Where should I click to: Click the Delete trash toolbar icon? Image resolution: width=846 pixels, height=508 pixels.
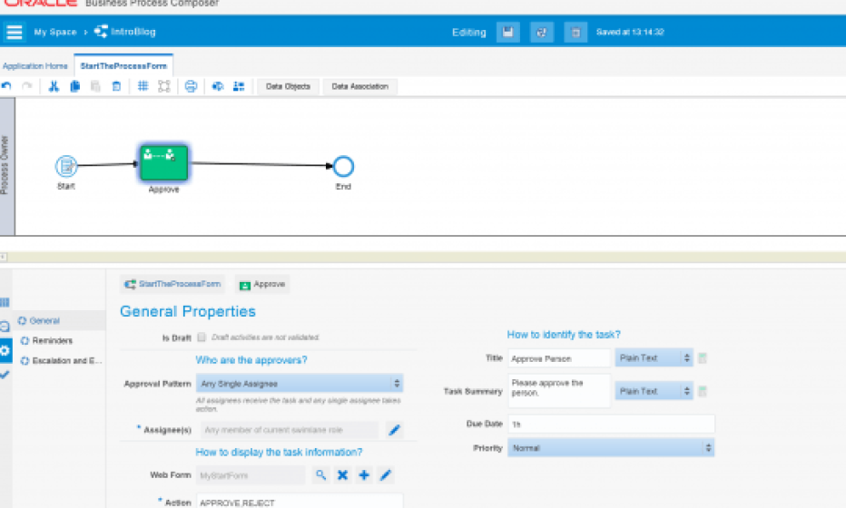pos(116,86)
